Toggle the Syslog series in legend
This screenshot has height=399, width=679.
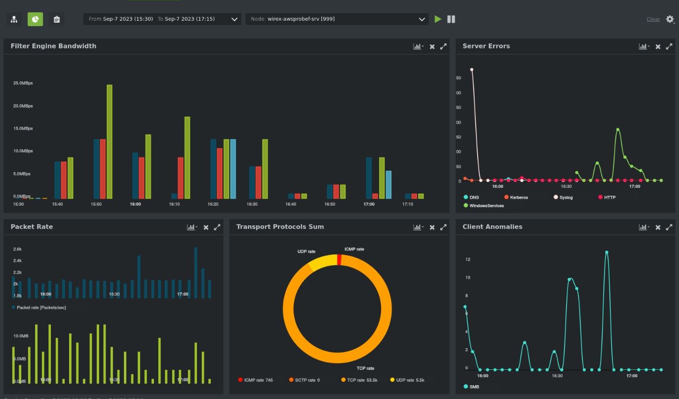click(x=565, y=197)
